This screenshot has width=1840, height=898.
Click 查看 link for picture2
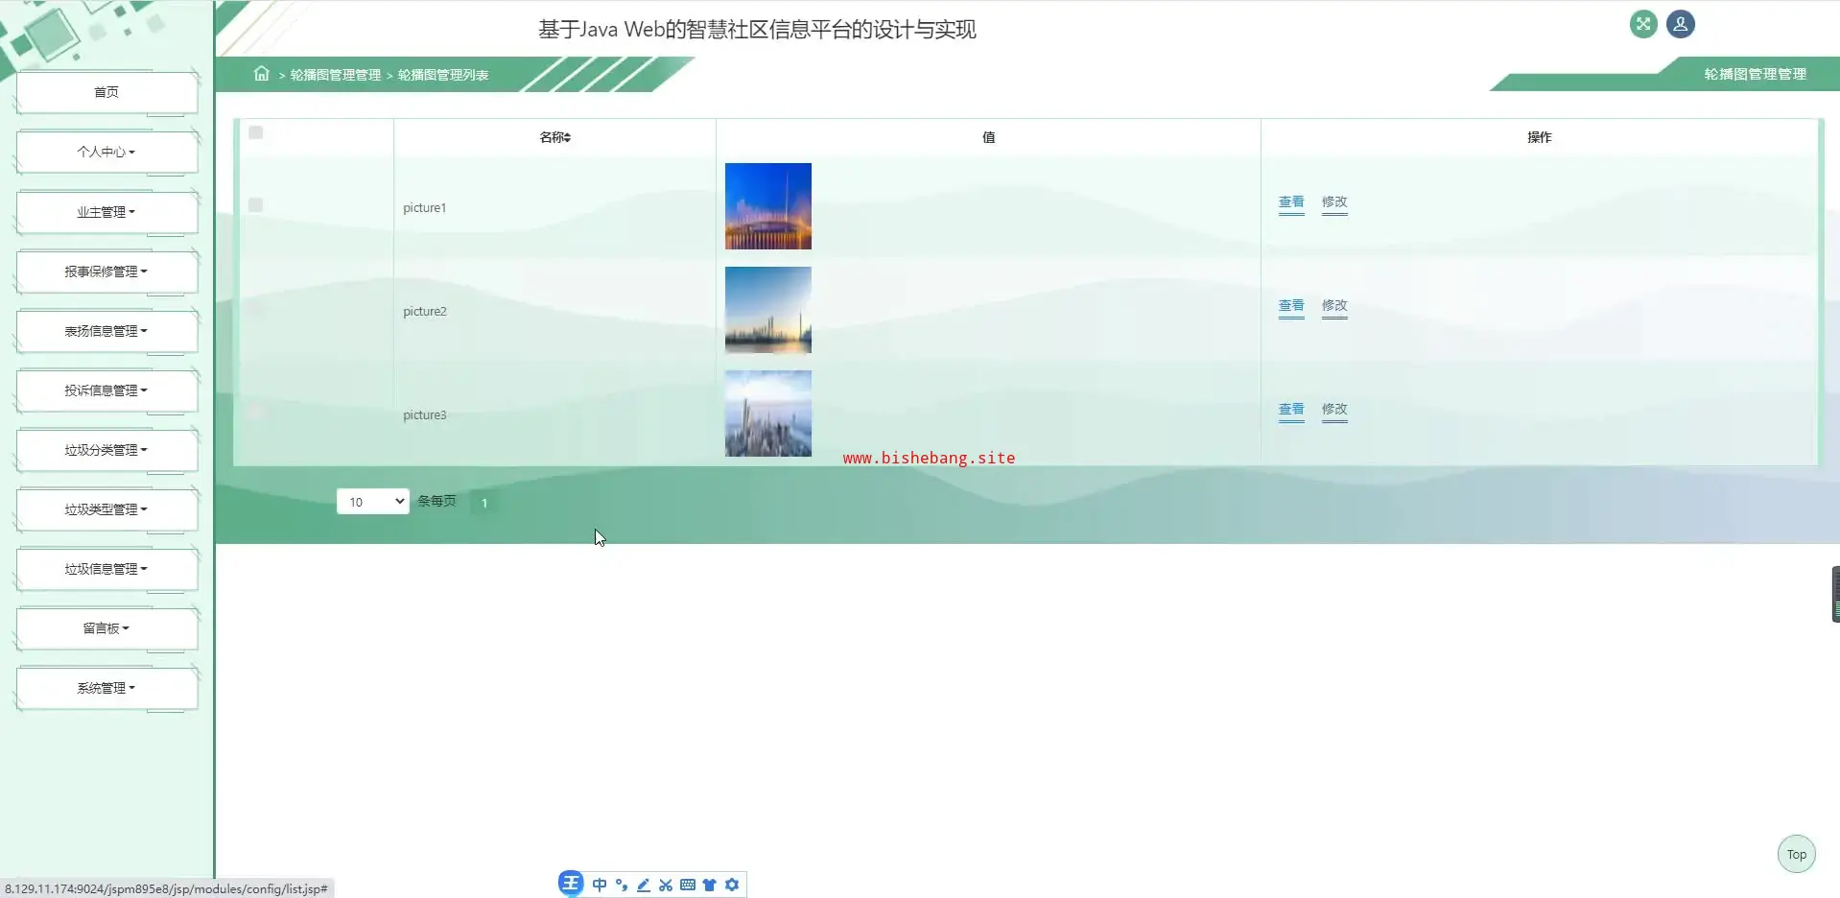click(1291, 306)
